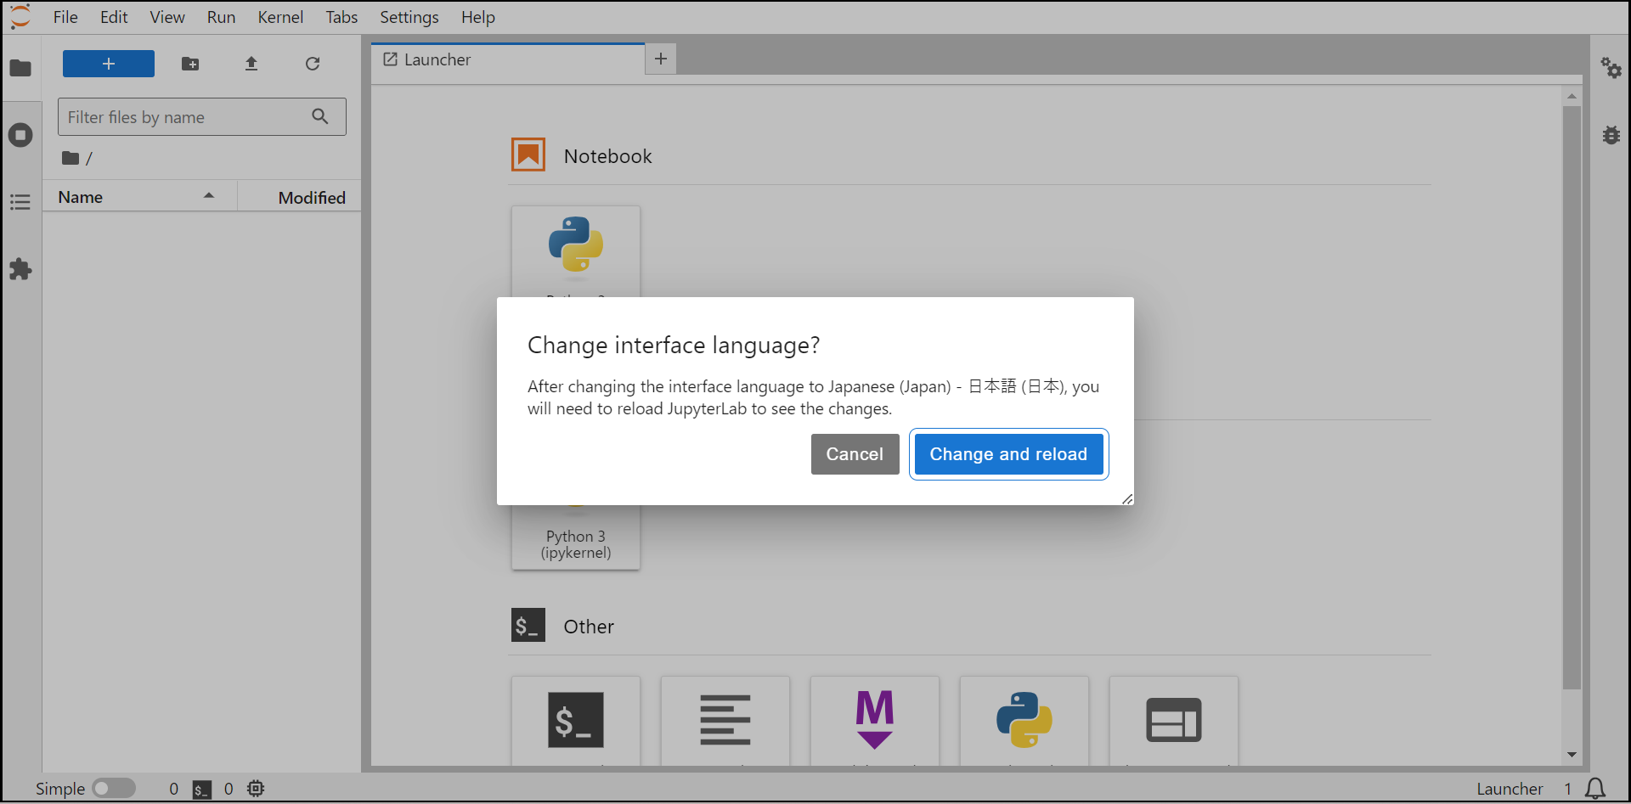Toggle the Simple interface mode switch
Screen dimensions: 1631x804
point(114,789)
